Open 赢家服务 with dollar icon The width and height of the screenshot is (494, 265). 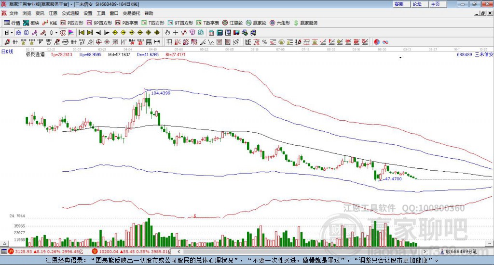[305, 23]
